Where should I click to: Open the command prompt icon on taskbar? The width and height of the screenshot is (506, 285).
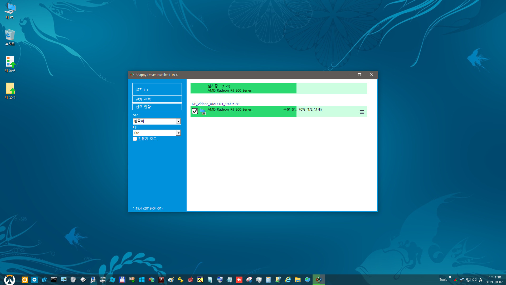pos(54,280)
